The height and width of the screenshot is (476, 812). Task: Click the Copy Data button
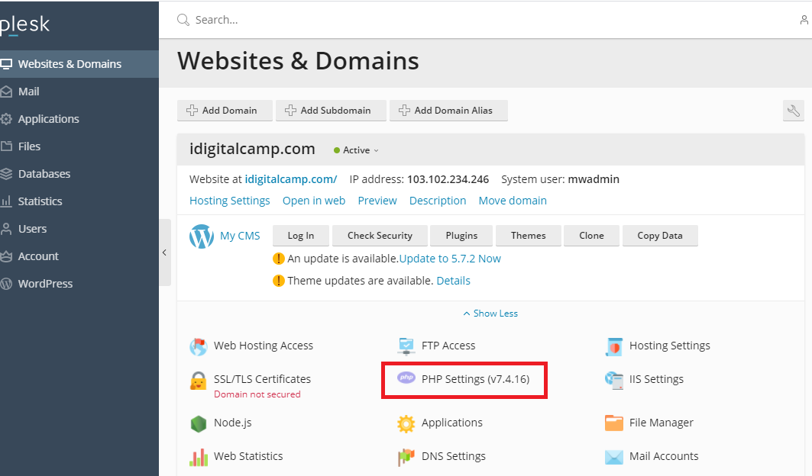point(660,236)
